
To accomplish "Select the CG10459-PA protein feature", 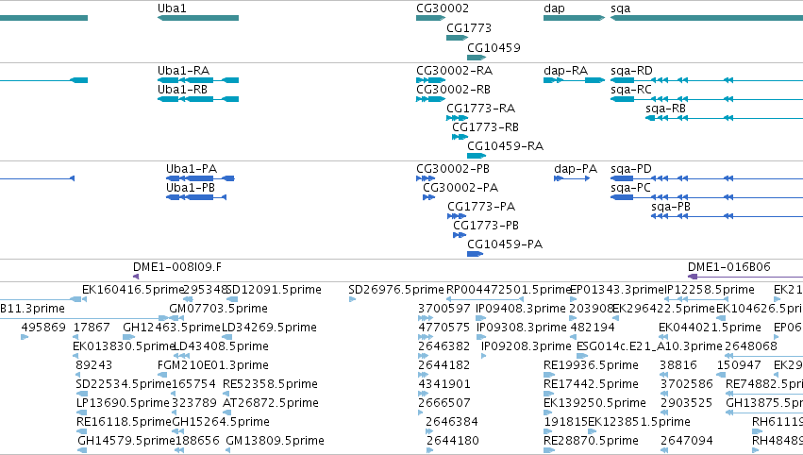I will click(476, 254).
